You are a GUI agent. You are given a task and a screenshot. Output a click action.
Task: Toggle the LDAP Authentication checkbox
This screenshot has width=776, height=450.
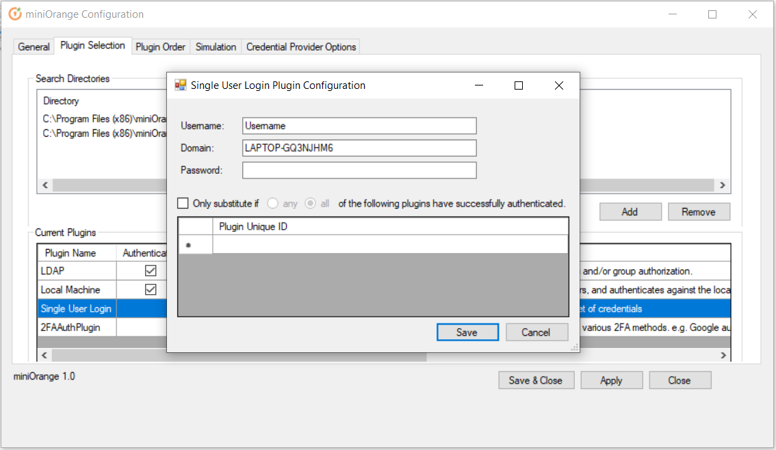[x=151, y=271]
